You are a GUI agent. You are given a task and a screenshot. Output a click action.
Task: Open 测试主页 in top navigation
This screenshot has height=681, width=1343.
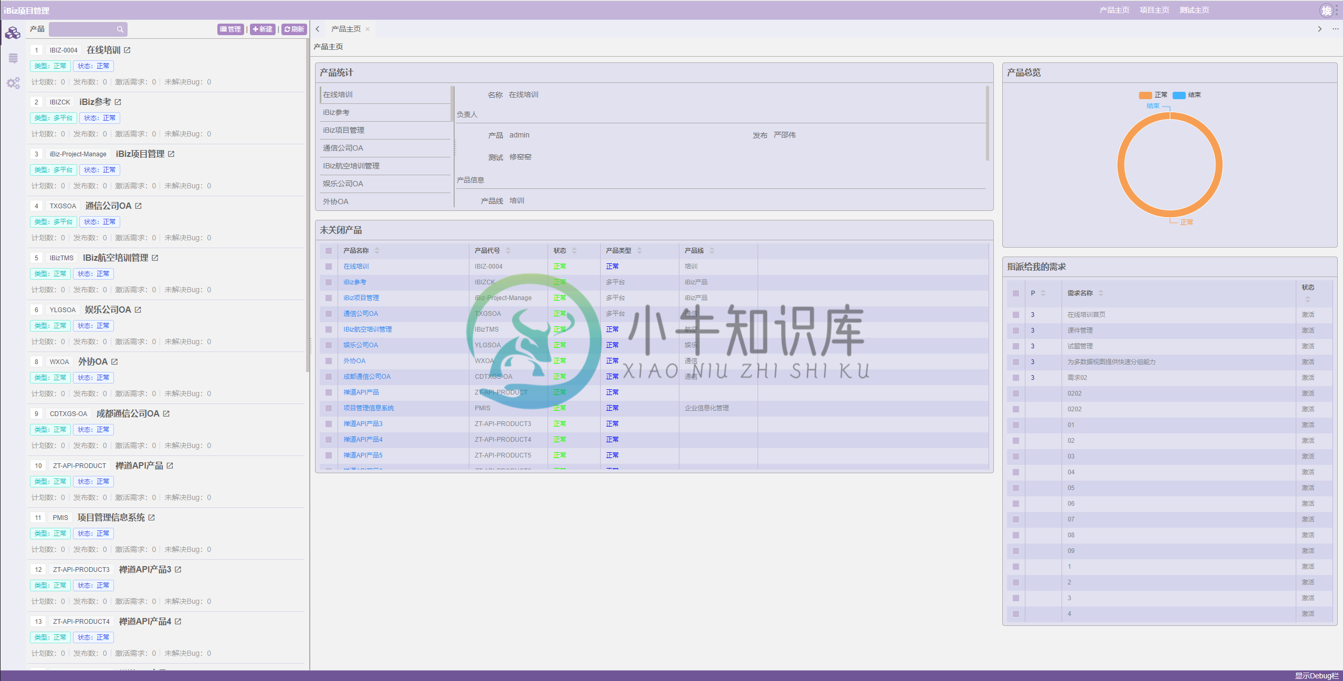coord(1194,10)
